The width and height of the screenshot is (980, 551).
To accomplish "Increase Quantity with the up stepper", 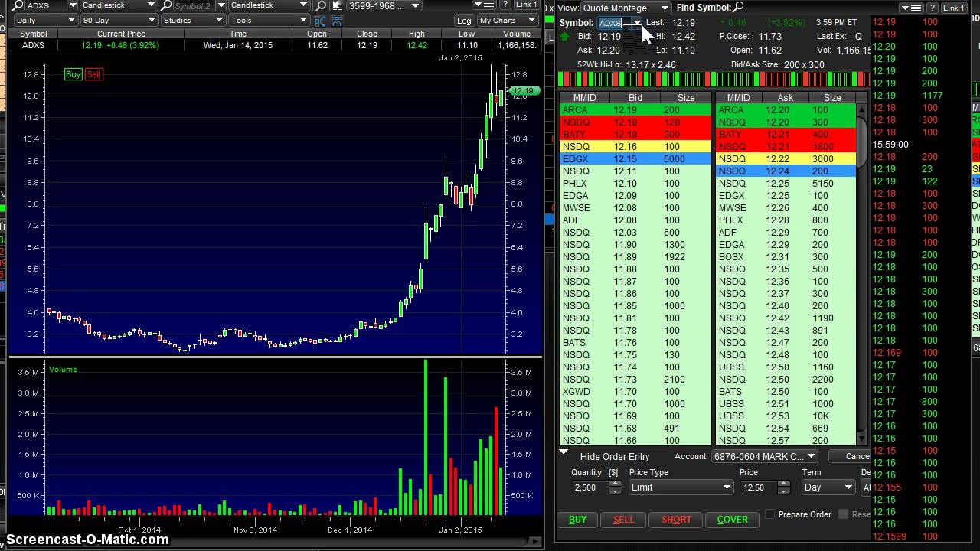I will click(x=616, y=484).
